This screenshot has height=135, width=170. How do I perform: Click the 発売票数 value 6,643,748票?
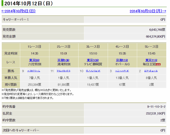click(x=157, y=30)
